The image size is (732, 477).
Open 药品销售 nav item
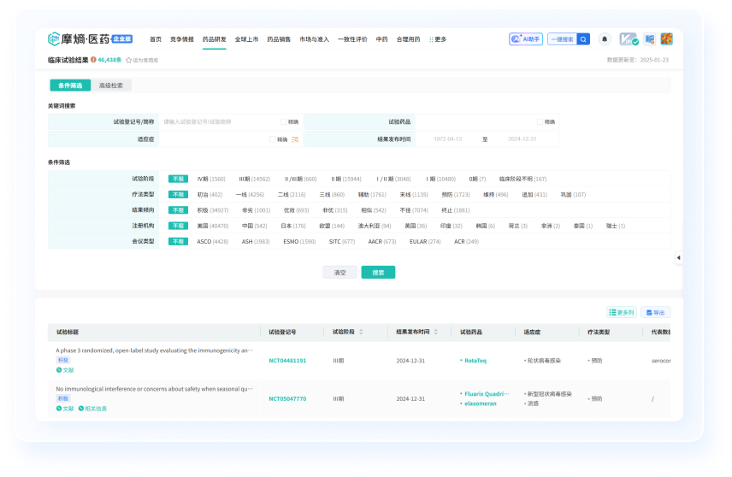pos(279,39)
